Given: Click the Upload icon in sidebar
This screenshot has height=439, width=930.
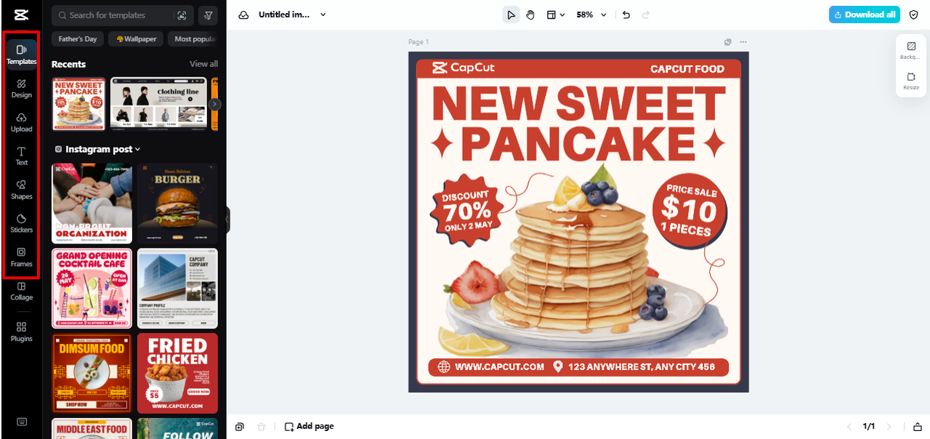Looking at the screenshot, I should point(22,121).
